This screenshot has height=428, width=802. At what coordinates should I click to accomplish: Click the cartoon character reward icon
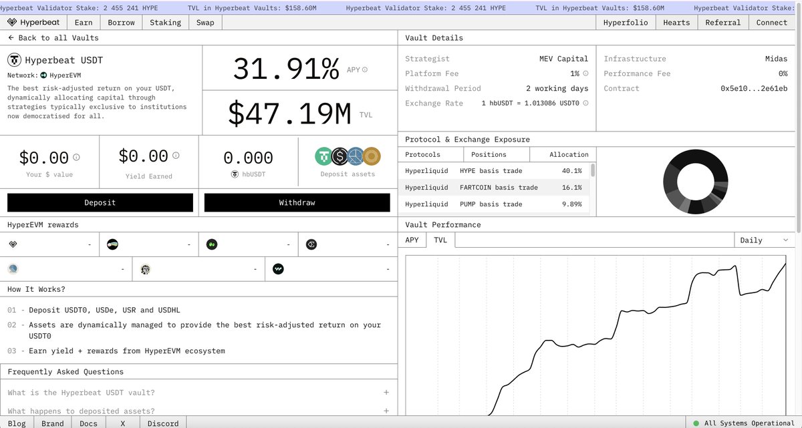pyautogui.click(x=146, y=269)
